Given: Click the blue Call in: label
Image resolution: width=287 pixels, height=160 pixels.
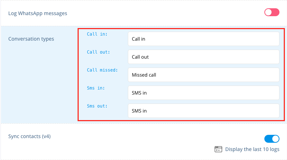Looking at the screenshot, I should tap(97, 34).
